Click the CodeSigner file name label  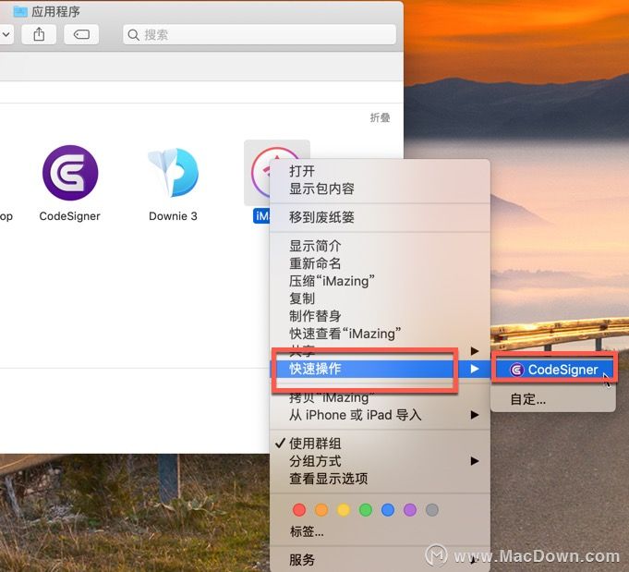70,216
